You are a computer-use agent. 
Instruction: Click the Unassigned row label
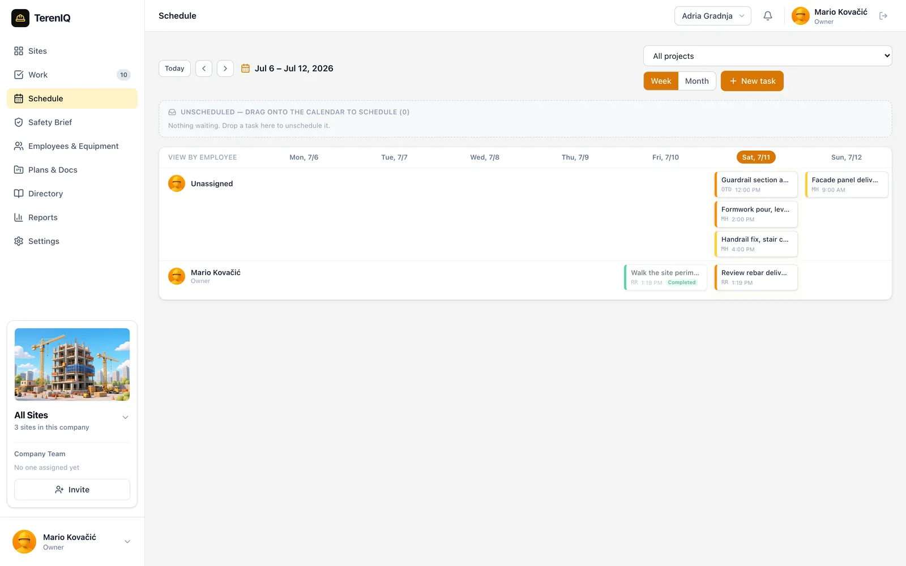[212, 183]
